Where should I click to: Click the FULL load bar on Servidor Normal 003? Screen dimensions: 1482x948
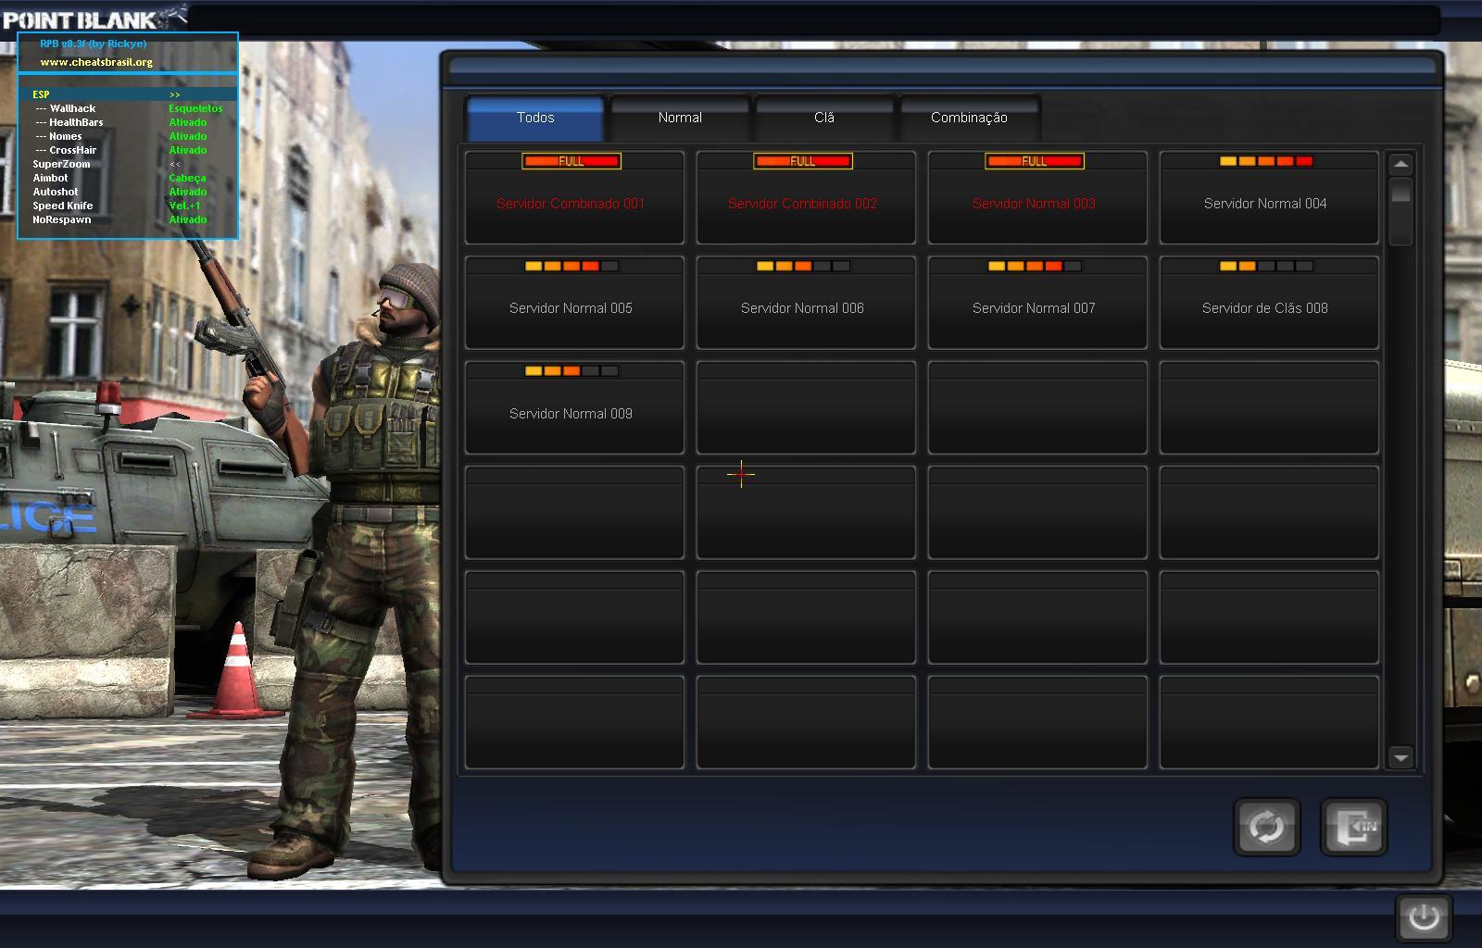point(1035,161)
